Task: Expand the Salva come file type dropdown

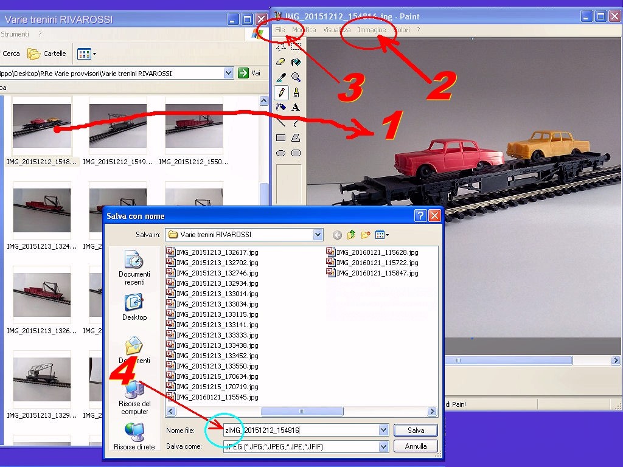Action: pos(383,446)
